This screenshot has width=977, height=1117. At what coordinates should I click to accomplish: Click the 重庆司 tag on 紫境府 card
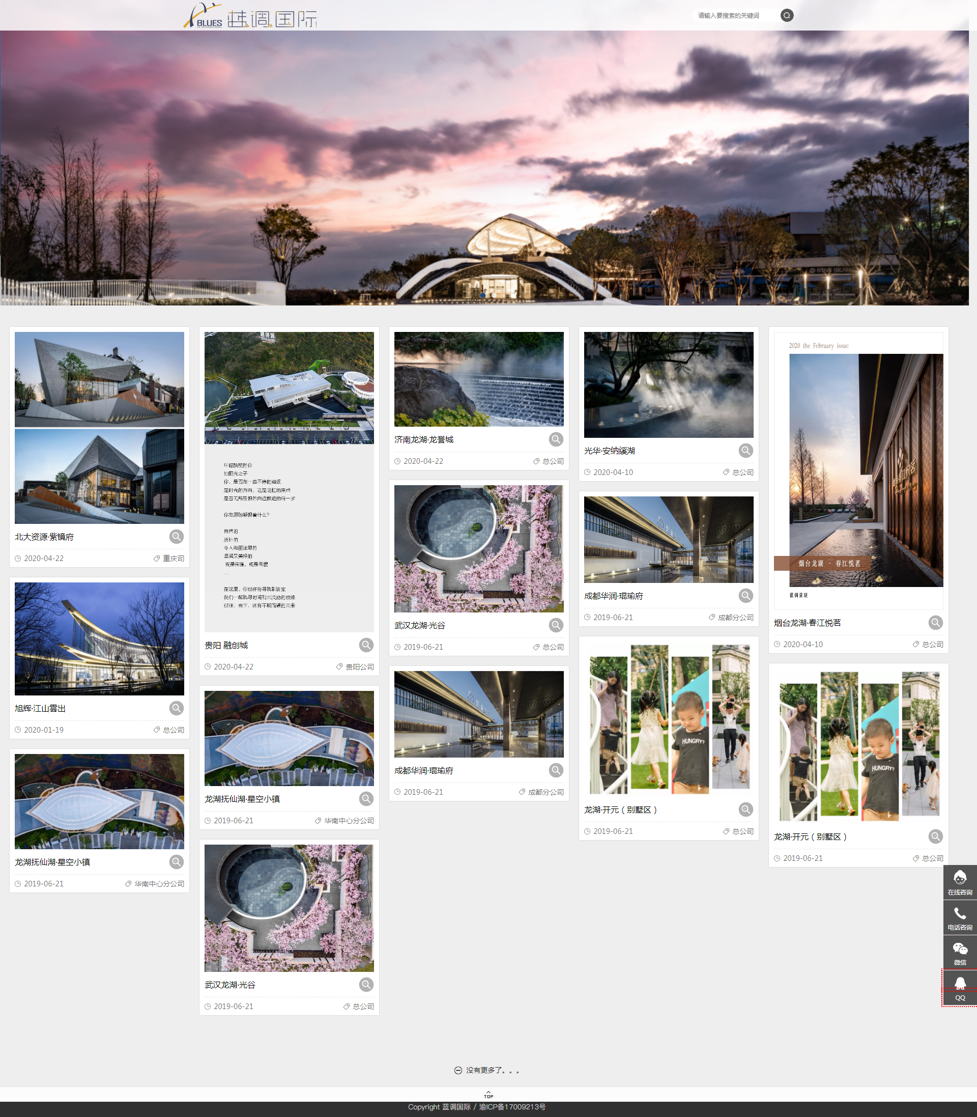(173, 558)
